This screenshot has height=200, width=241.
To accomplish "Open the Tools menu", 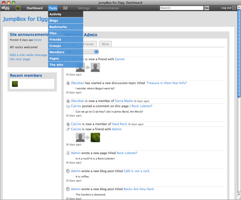I will (x=53, y=8).
